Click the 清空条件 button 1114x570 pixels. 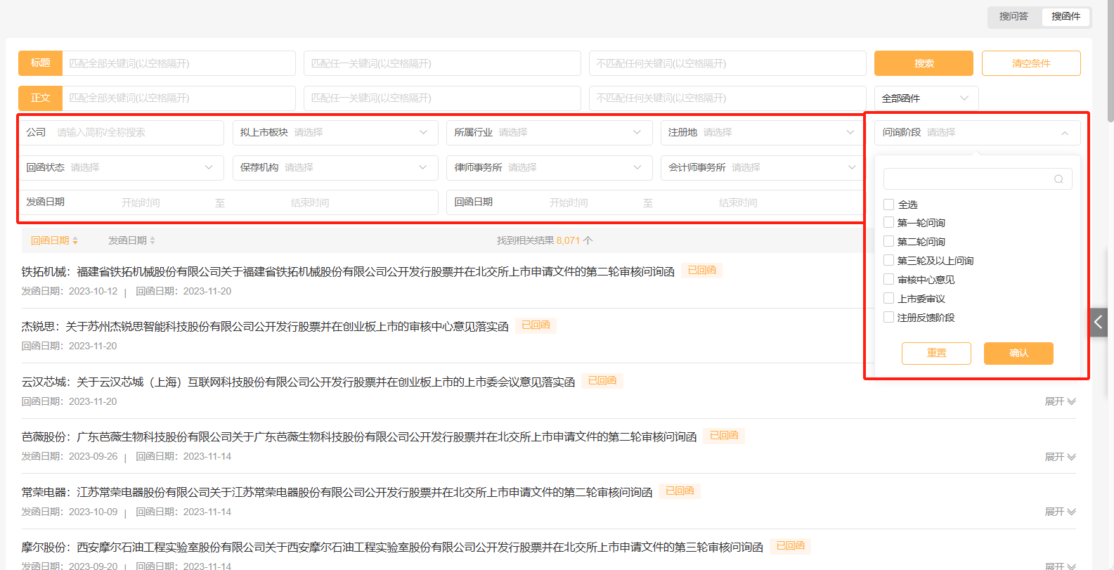pyautogui.click(x=1031, y=63)
